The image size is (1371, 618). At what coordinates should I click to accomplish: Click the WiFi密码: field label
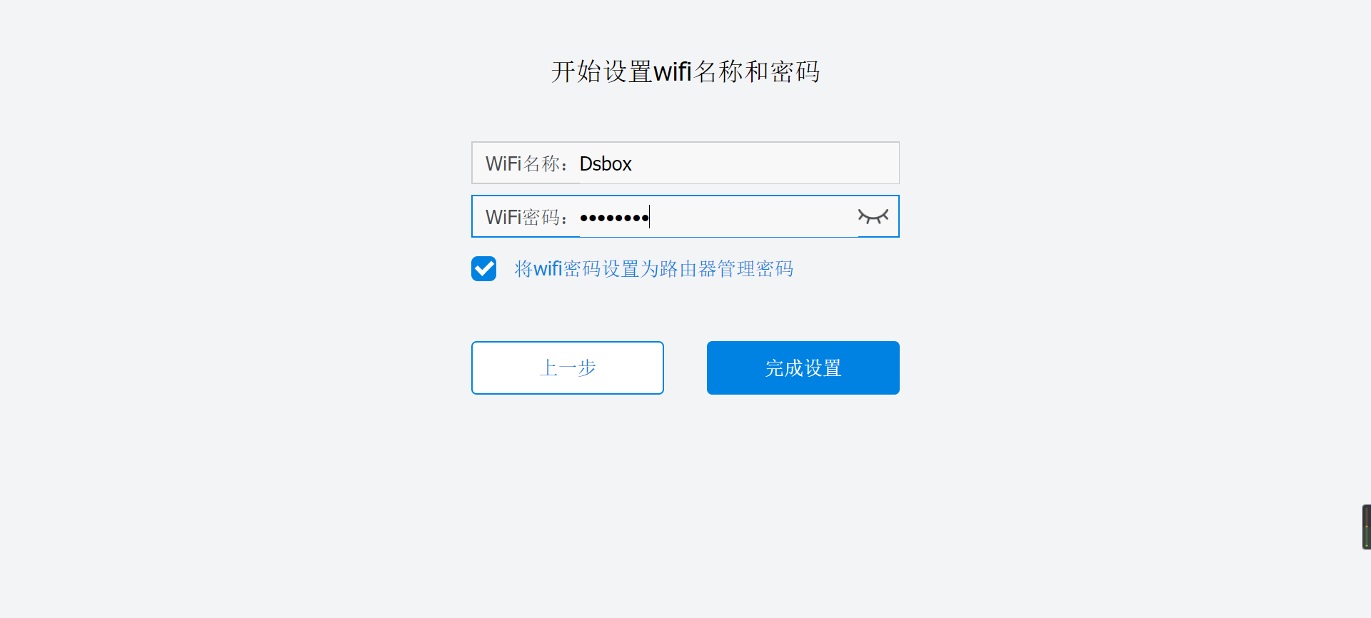pos(528,217)
